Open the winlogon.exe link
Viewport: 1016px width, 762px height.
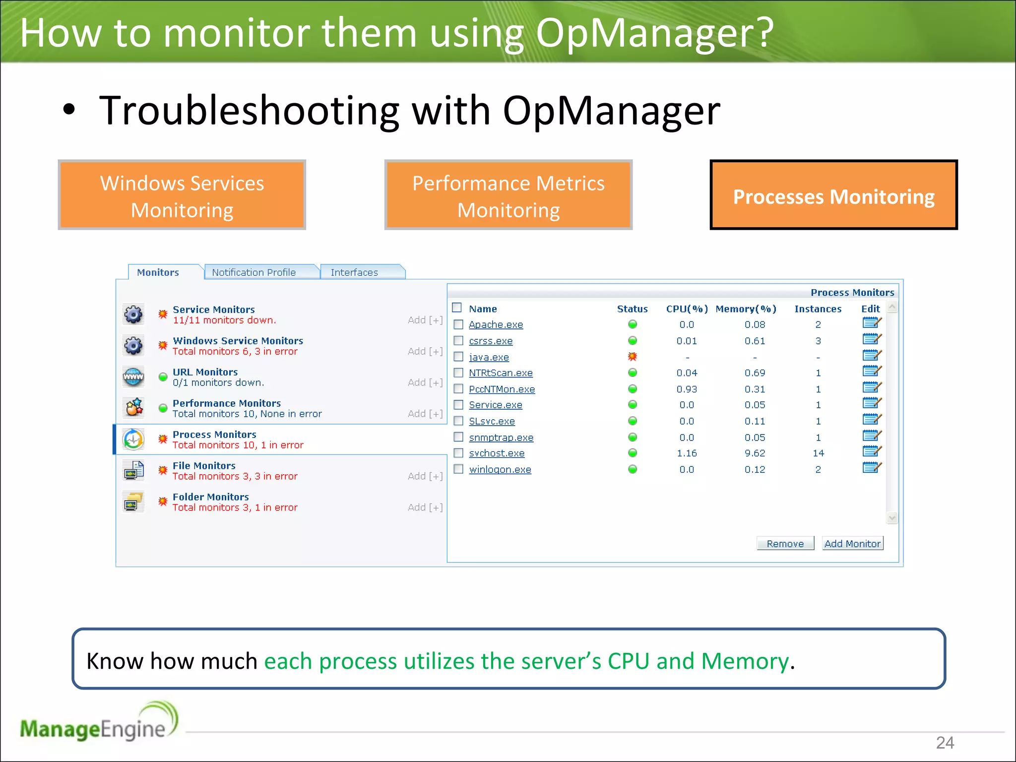pyautogui.click(x=500, y=469)
